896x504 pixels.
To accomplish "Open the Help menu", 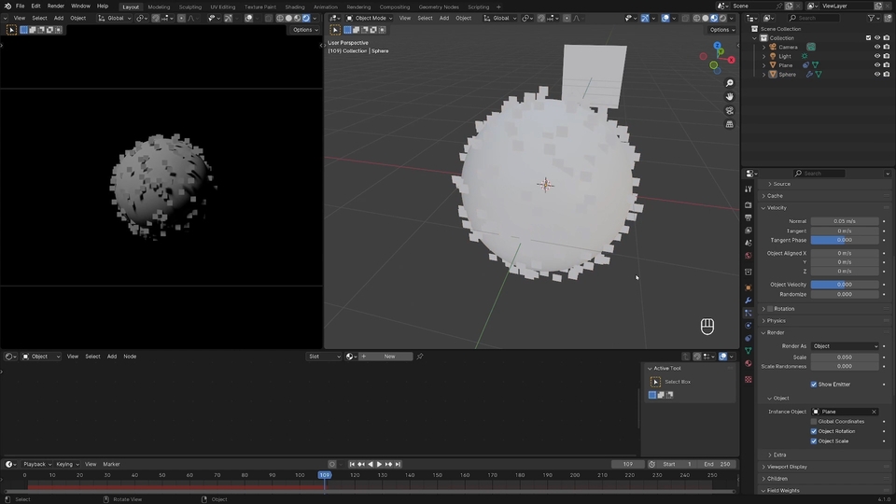I will click(x=103, y=7).
